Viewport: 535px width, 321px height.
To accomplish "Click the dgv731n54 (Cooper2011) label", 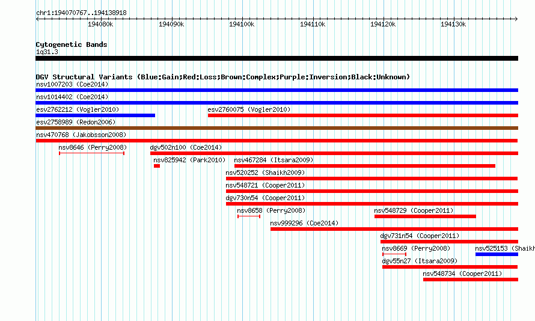I will pyautogui.click(x=420, y=236).
